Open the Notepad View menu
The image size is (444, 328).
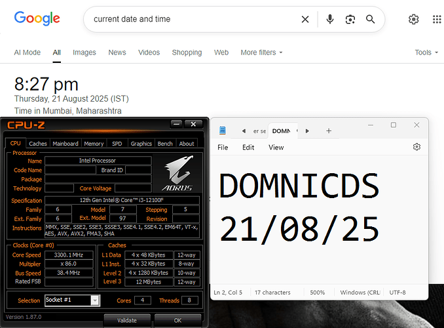coord(276,147)
